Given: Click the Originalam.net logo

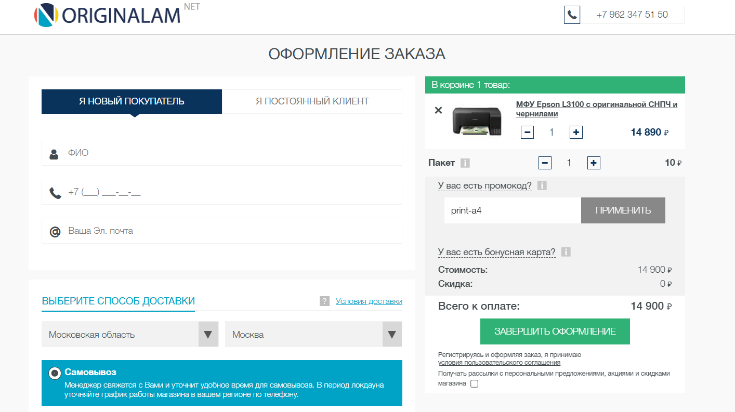Looking at the screenshot, I should [x=117, y=15].
